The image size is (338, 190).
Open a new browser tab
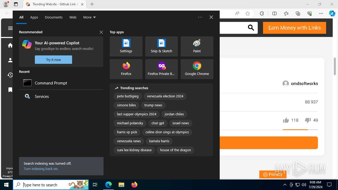[92, 4]
